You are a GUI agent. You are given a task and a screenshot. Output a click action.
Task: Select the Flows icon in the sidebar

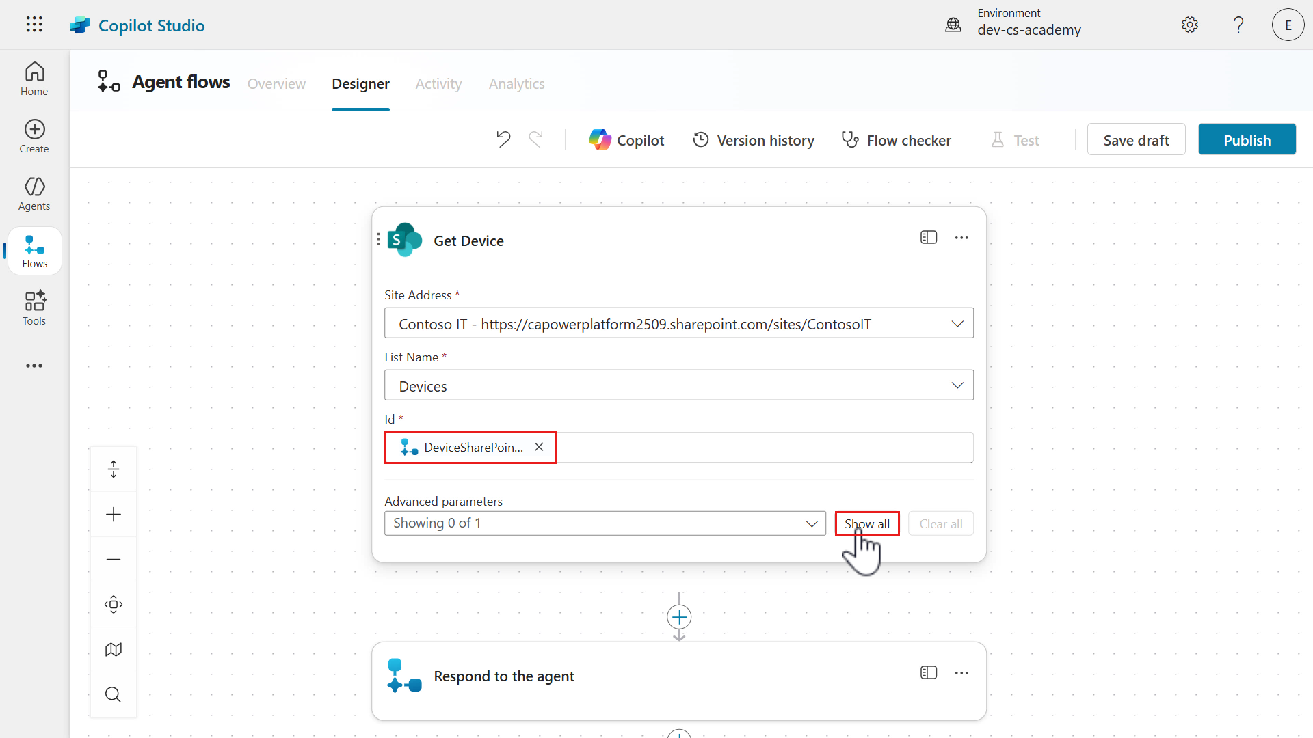34,250
